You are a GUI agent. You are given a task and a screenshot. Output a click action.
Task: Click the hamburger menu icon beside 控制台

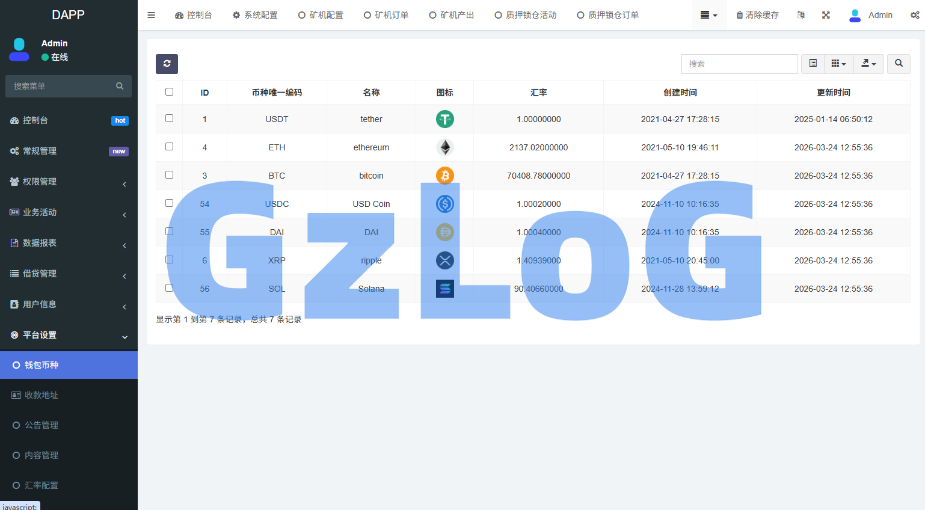[x=151, y=14]
